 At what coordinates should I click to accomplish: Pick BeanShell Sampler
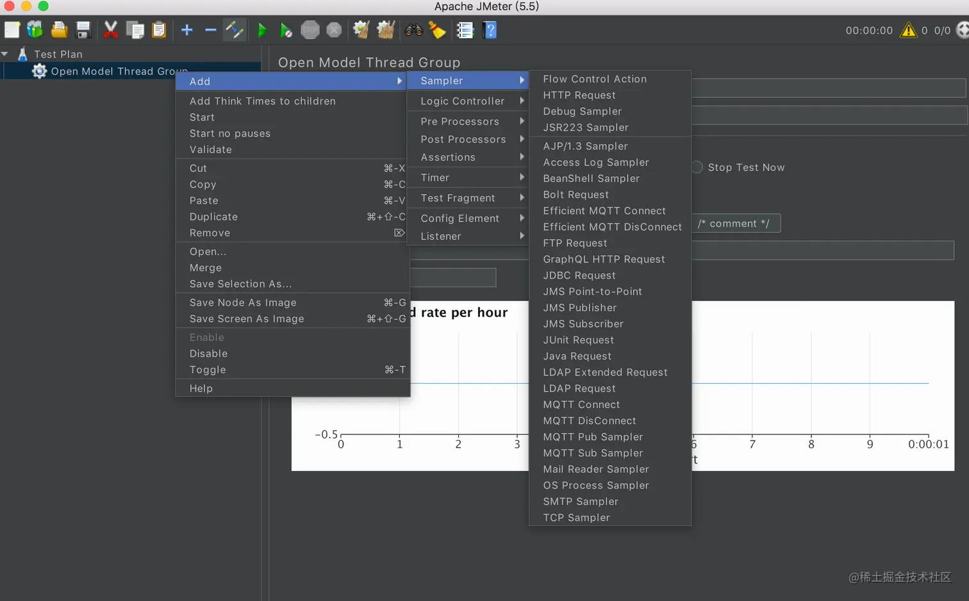610,179
